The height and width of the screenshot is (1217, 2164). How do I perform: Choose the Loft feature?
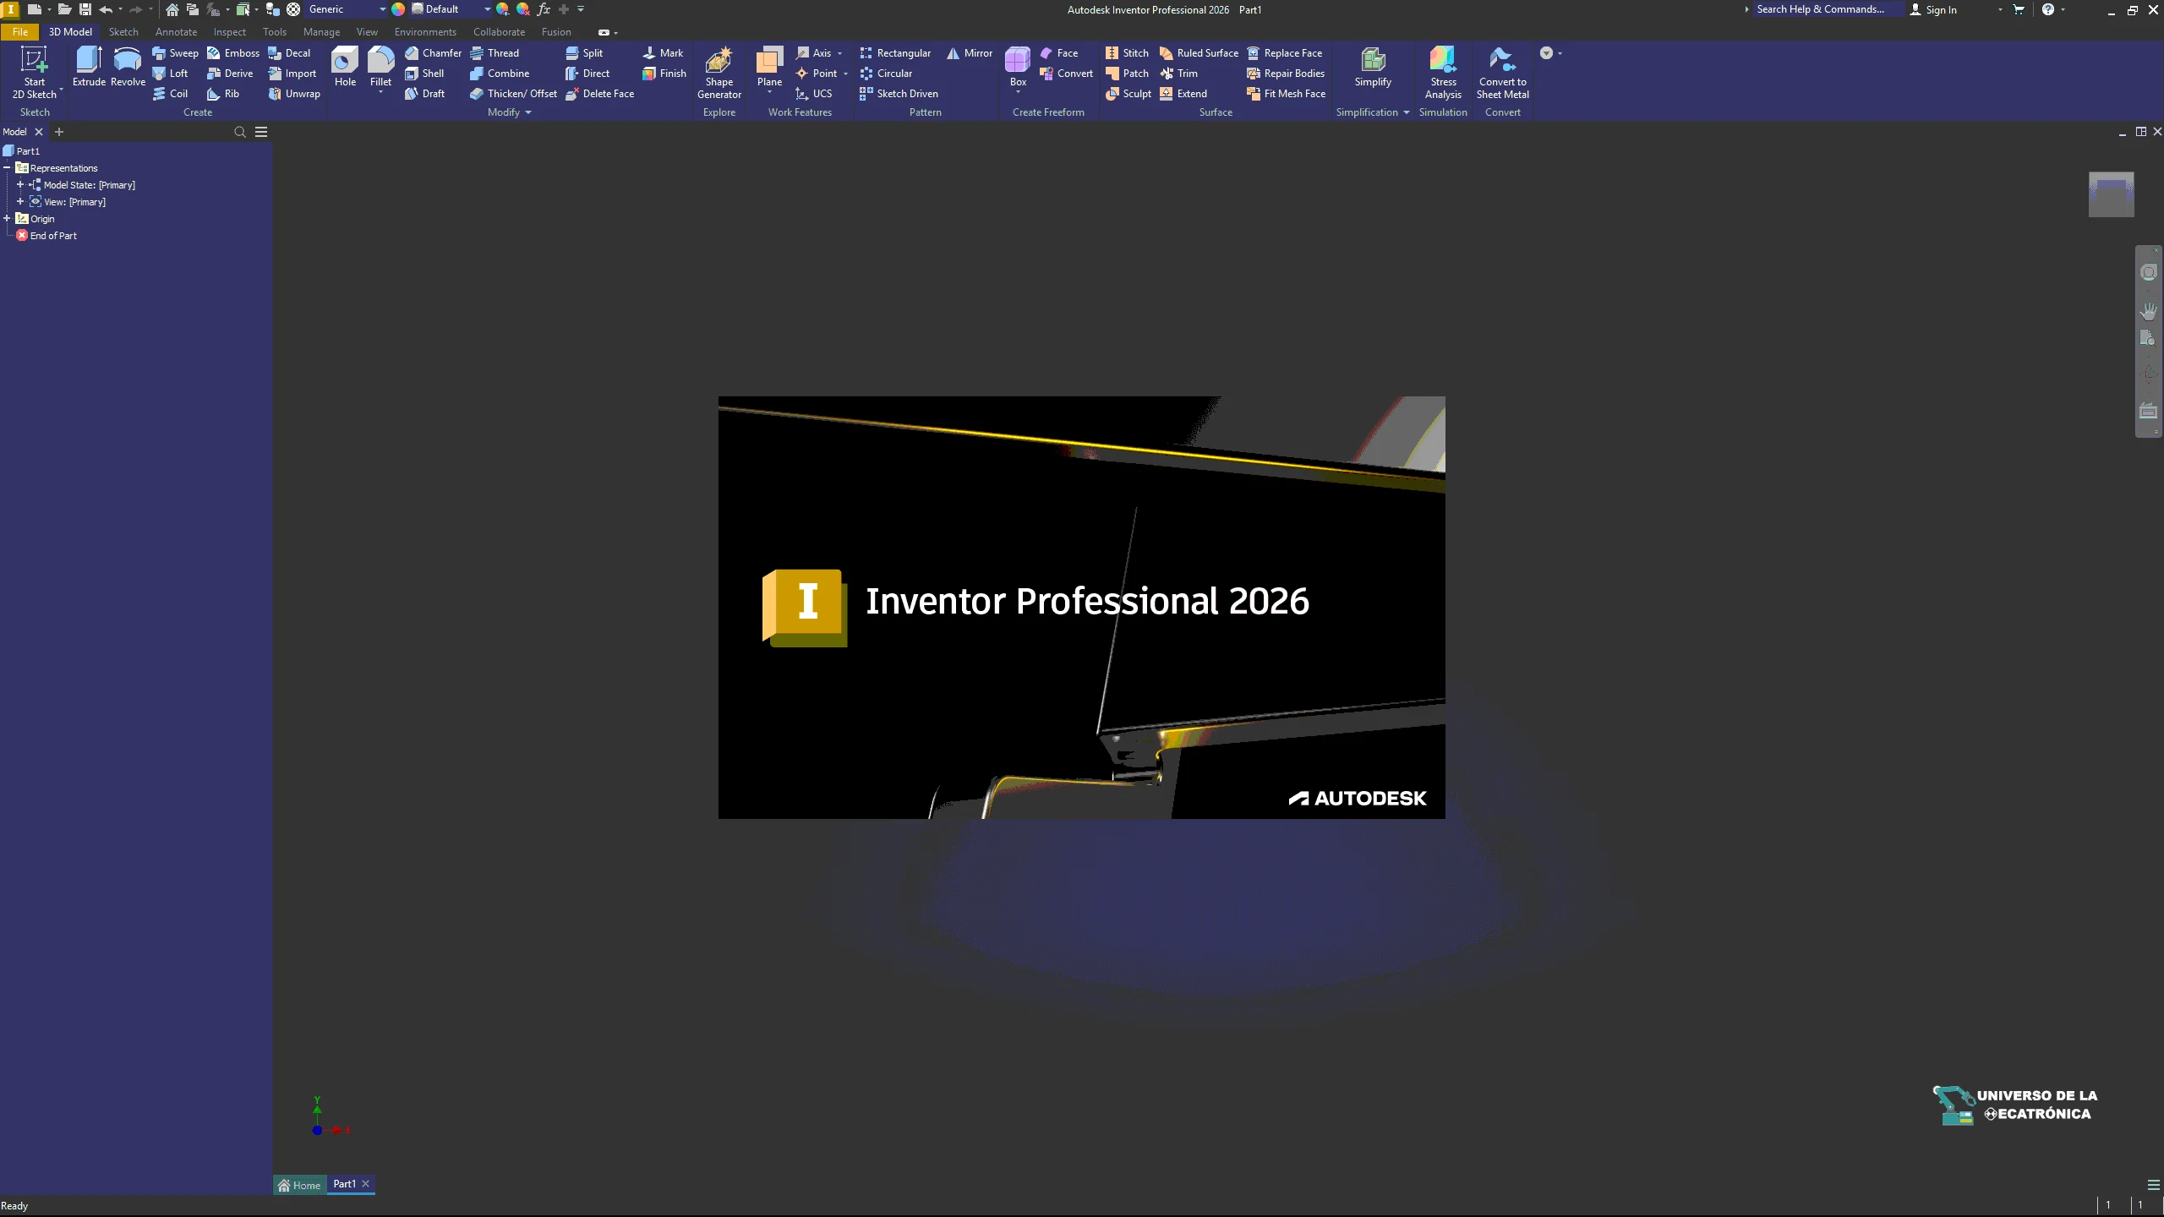click(x=170, y=74)
